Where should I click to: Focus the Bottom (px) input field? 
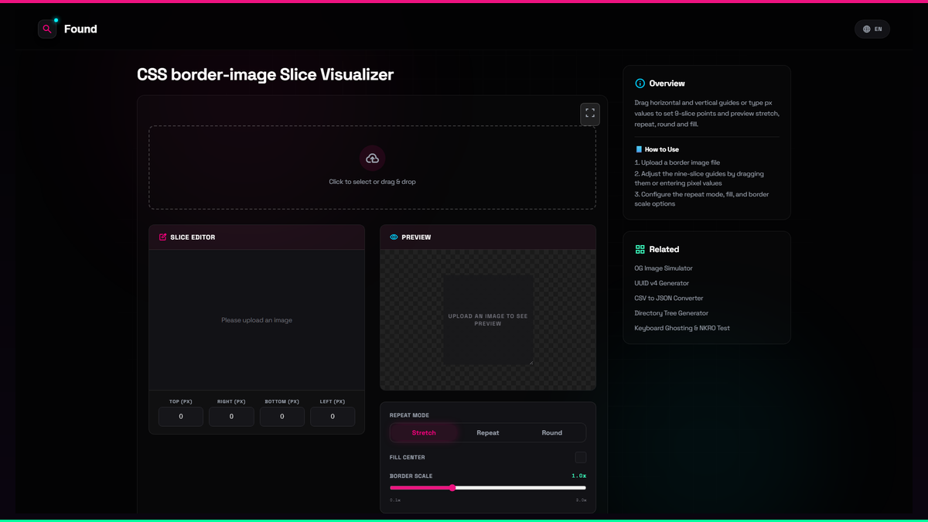[x=282, y=416]
